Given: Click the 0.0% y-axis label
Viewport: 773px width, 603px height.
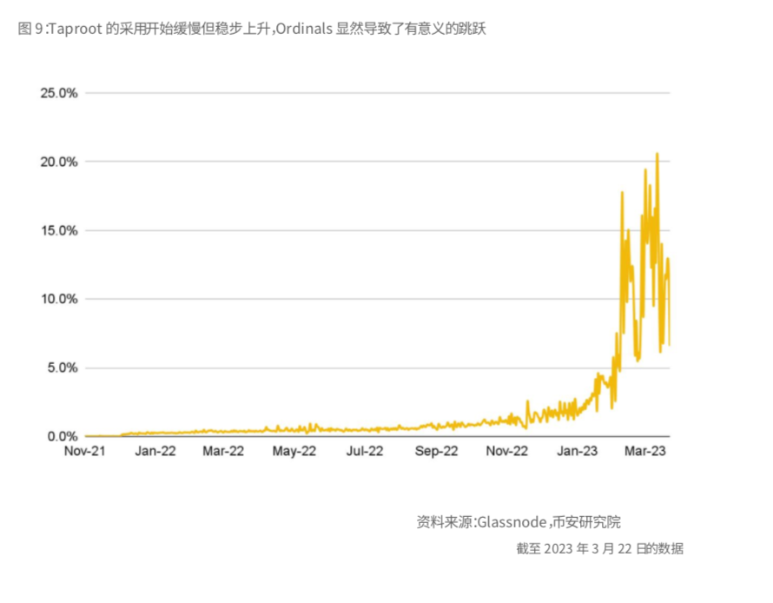Looking at the screenshot, I should point(63,436).
